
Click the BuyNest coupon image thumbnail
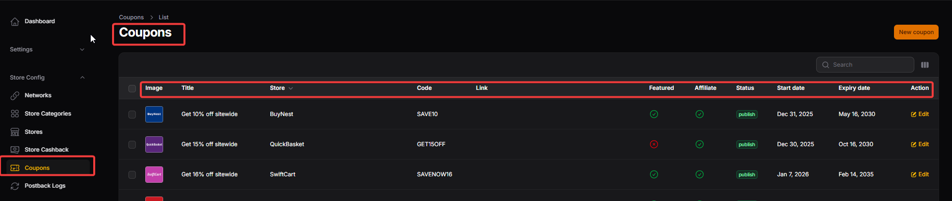click(154, 114)
